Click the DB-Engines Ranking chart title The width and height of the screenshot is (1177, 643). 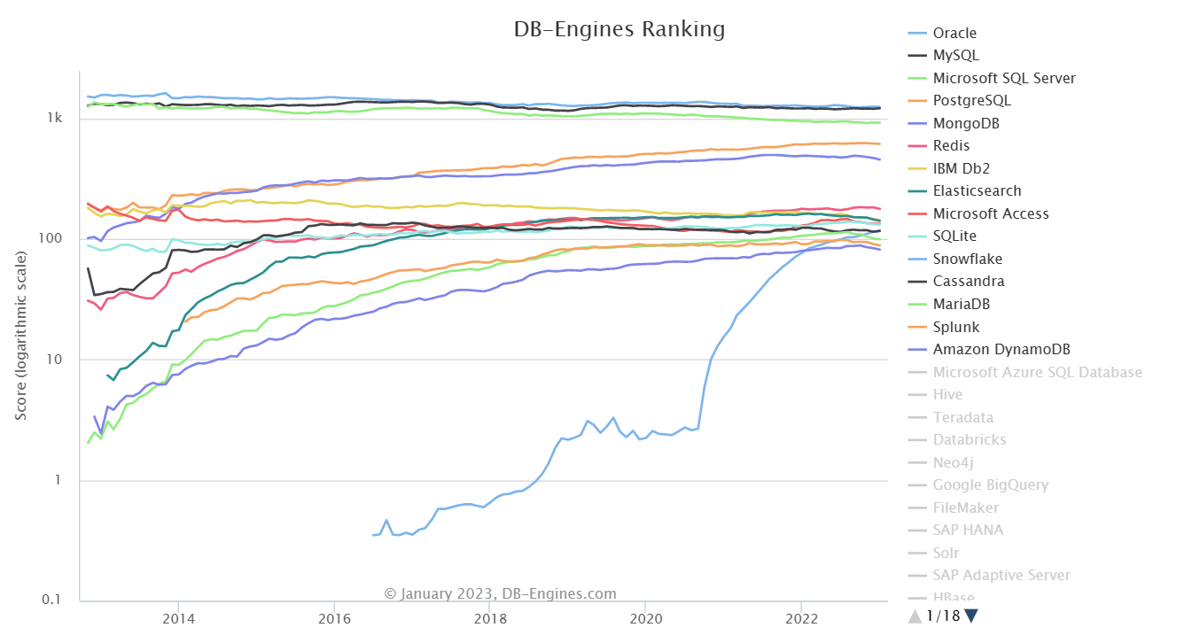620,29
